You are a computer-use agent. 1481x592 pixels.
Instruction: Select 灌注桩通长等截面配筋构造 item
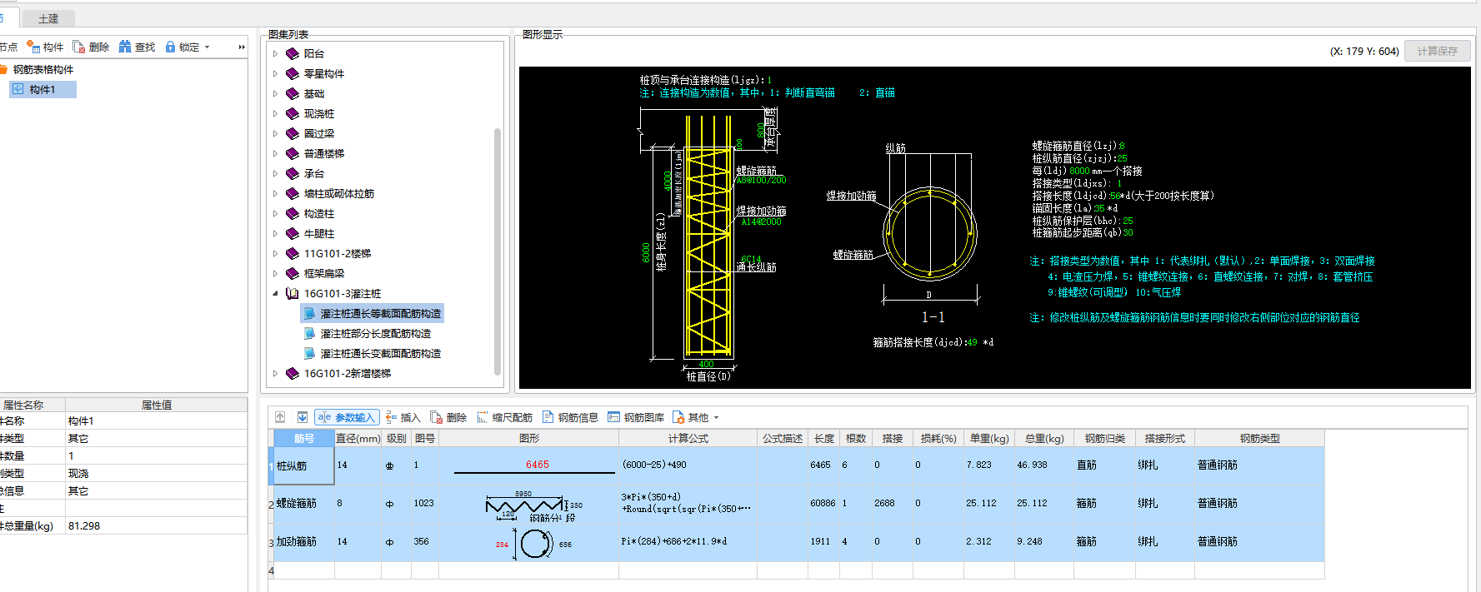click(372, 313)
